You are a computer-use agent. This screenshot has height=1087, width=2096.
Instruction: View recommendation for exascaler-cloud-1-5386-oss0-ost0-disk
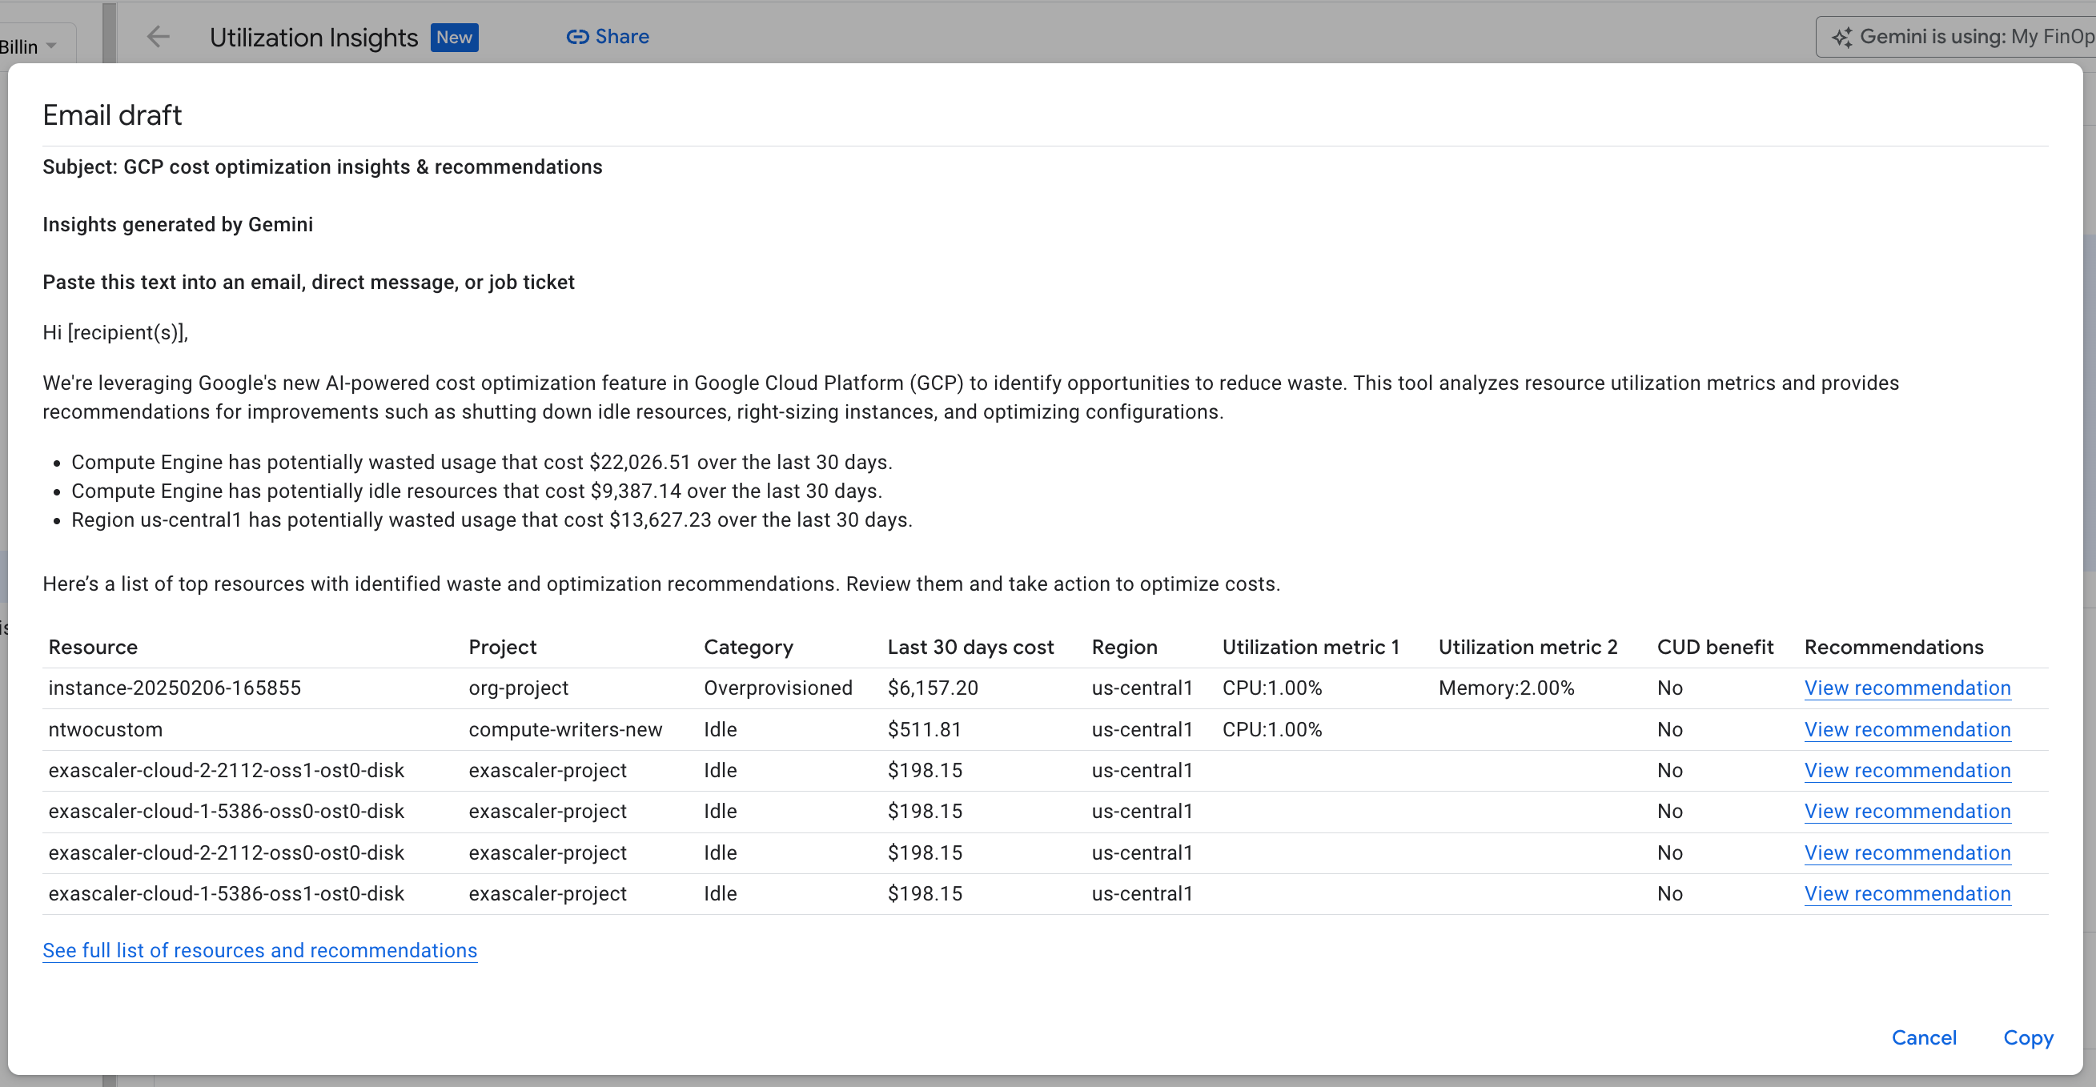click(1907, 811)
